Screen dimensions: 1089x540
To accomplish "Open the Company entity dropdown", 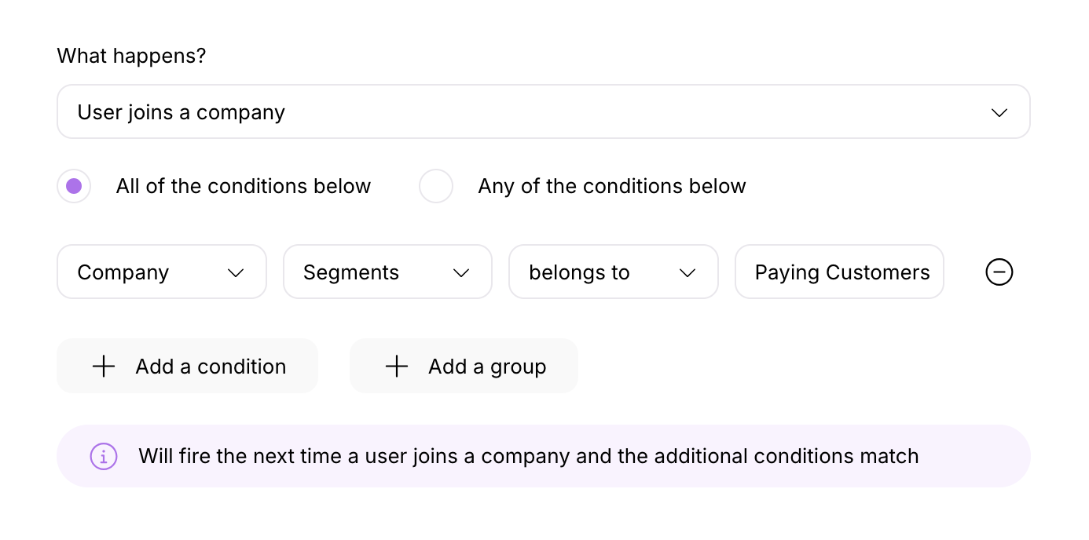I will click(161, 272).
